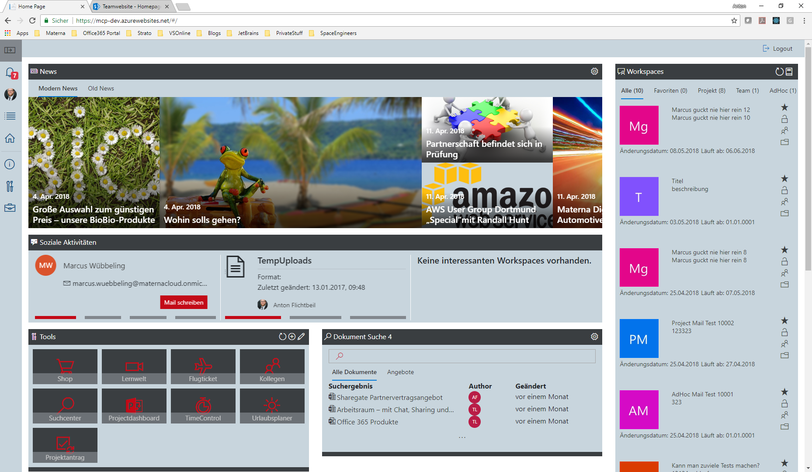812x472 pixels.
Task: Launch the TimeControl stopwatch tool
Action: (203, 406)
